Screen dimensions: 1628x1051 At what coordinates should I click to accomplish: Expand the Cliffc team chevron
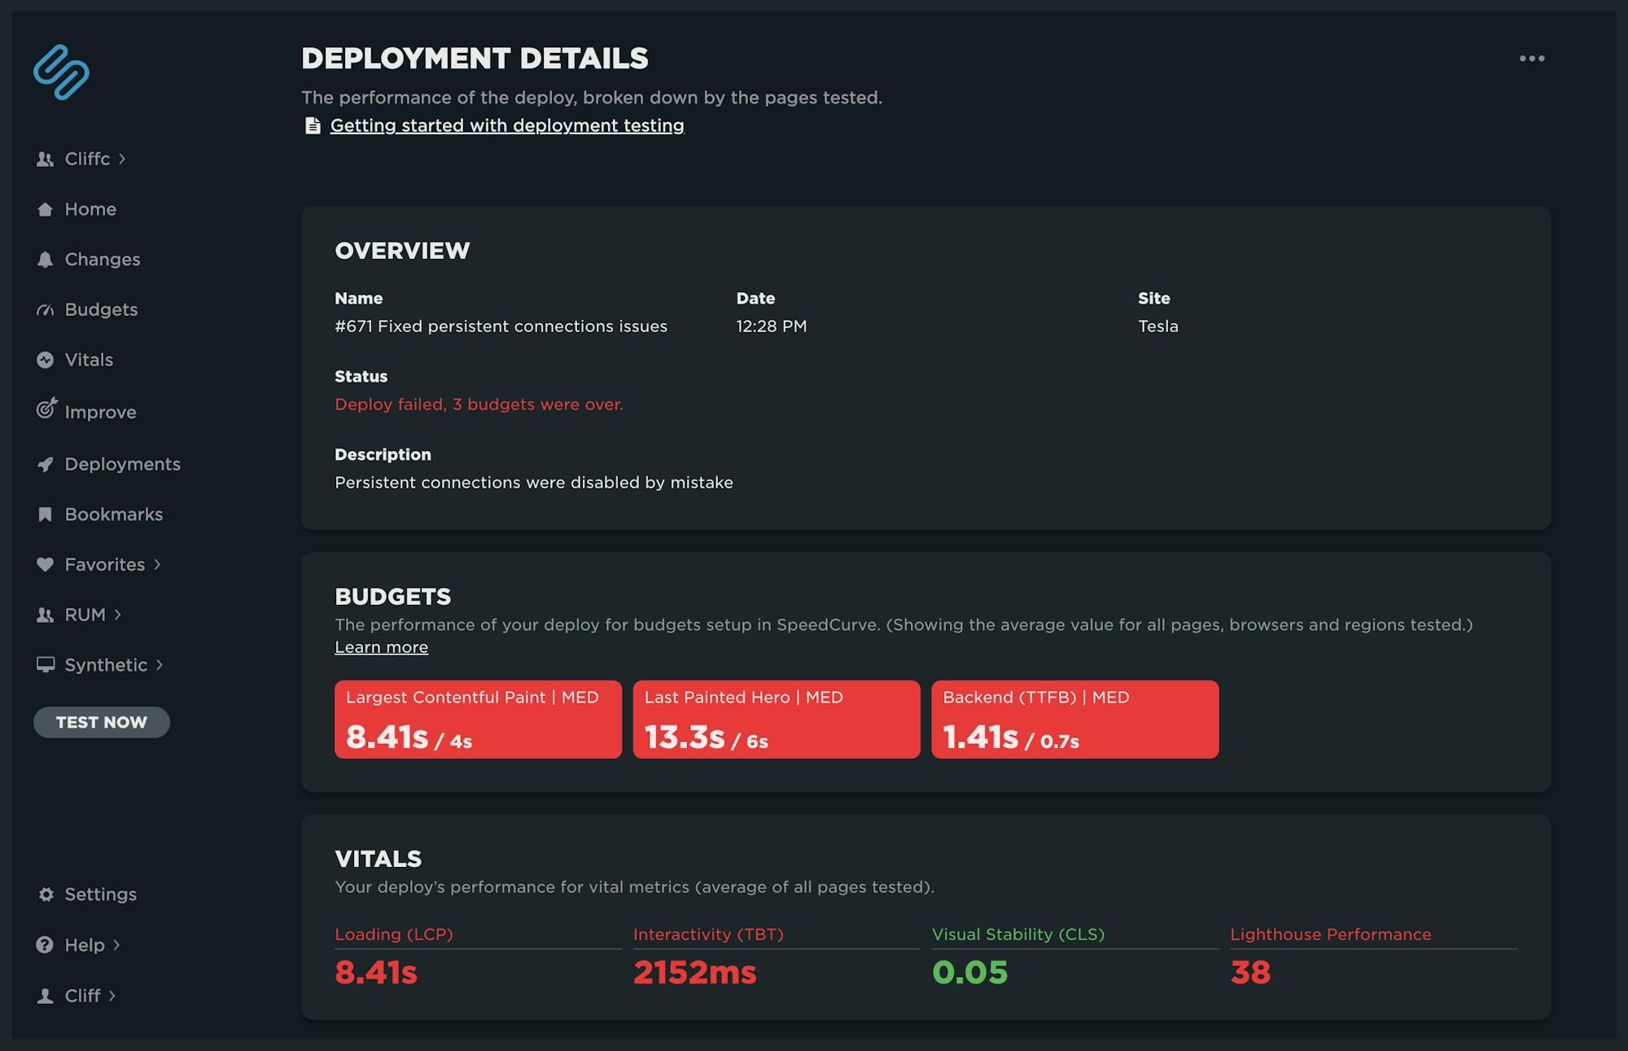pyautogui.click(x=122, y=159)
